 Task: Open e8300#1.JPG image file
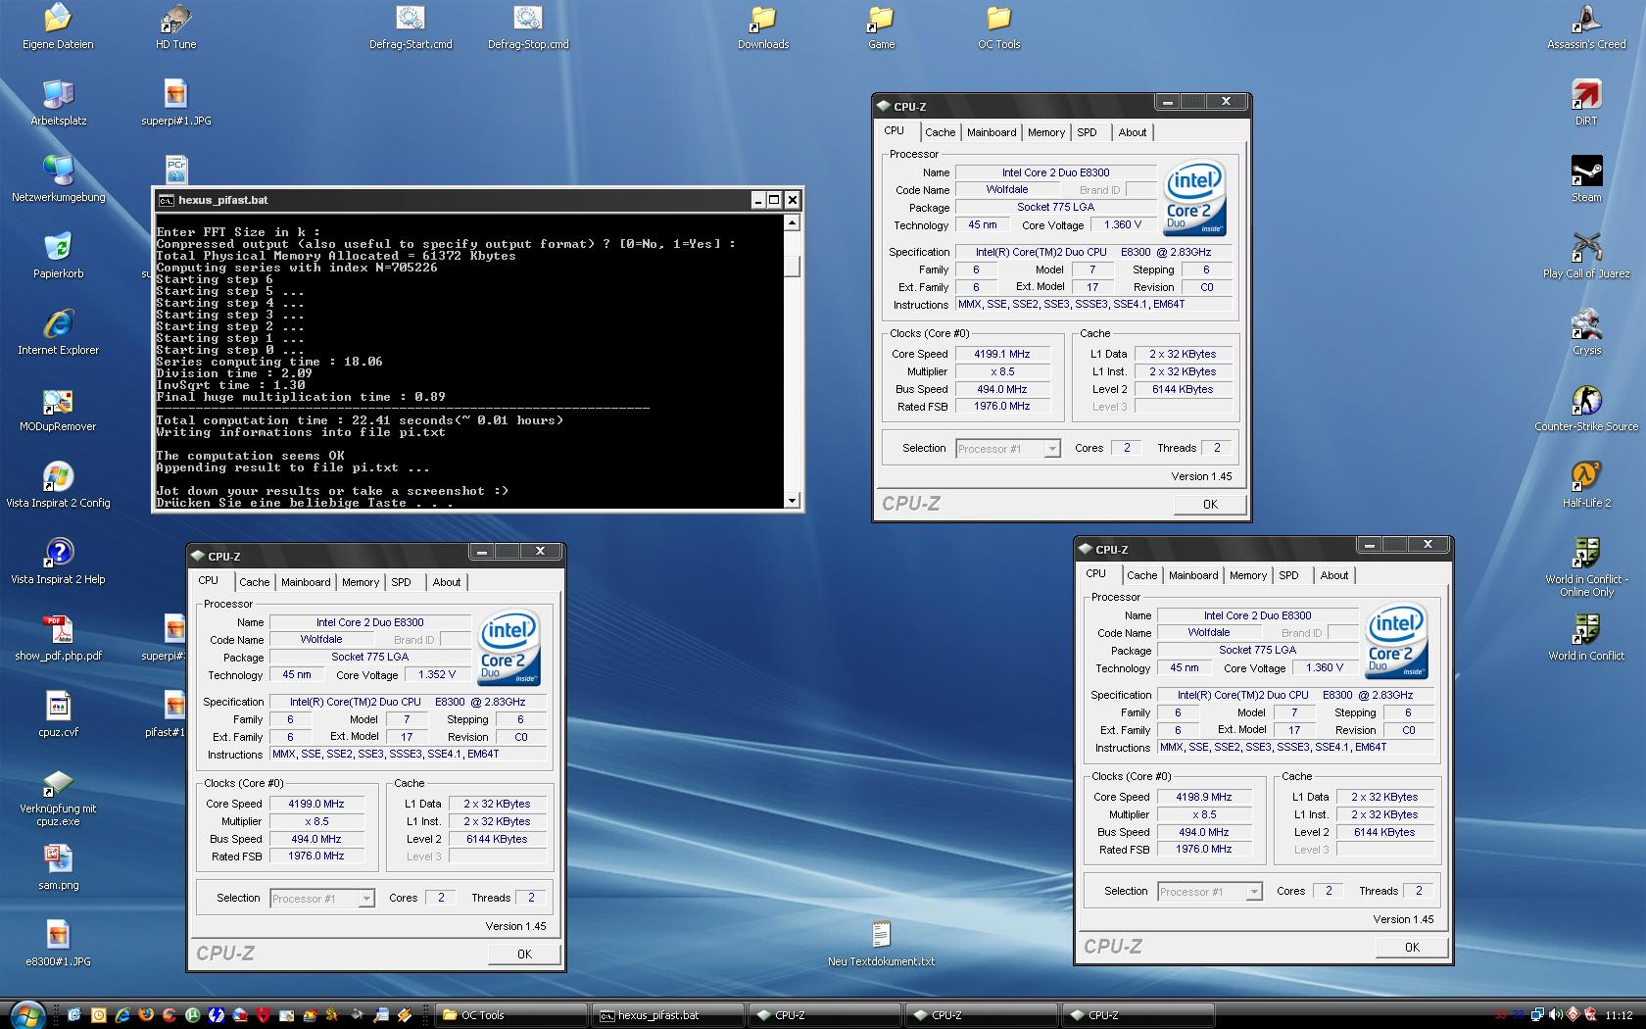(x=59, y=944)
